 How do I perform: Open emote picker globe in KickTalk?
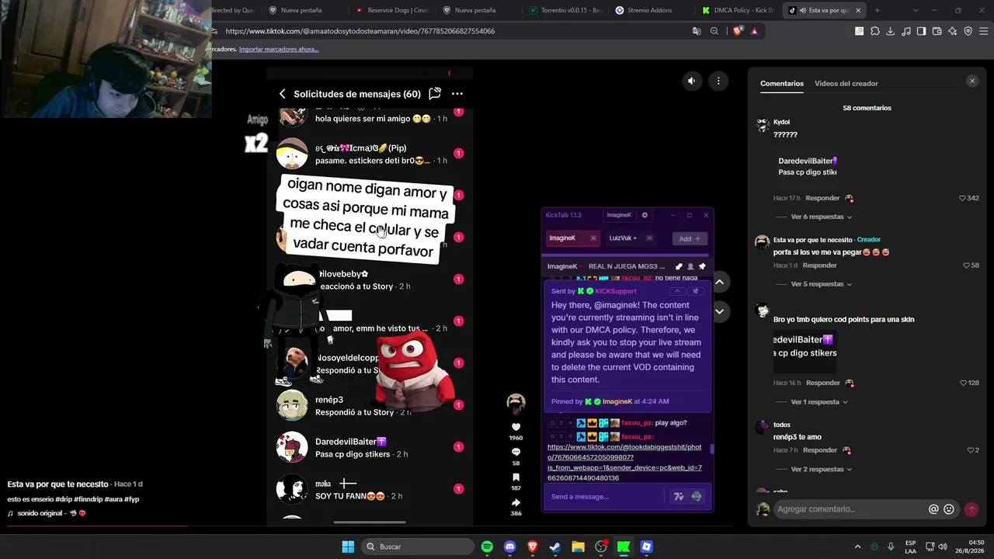point(696,497)
